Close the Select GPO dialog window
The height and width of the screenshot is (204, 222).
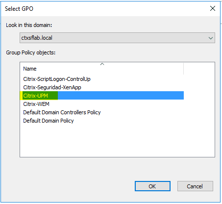[213, 8]
